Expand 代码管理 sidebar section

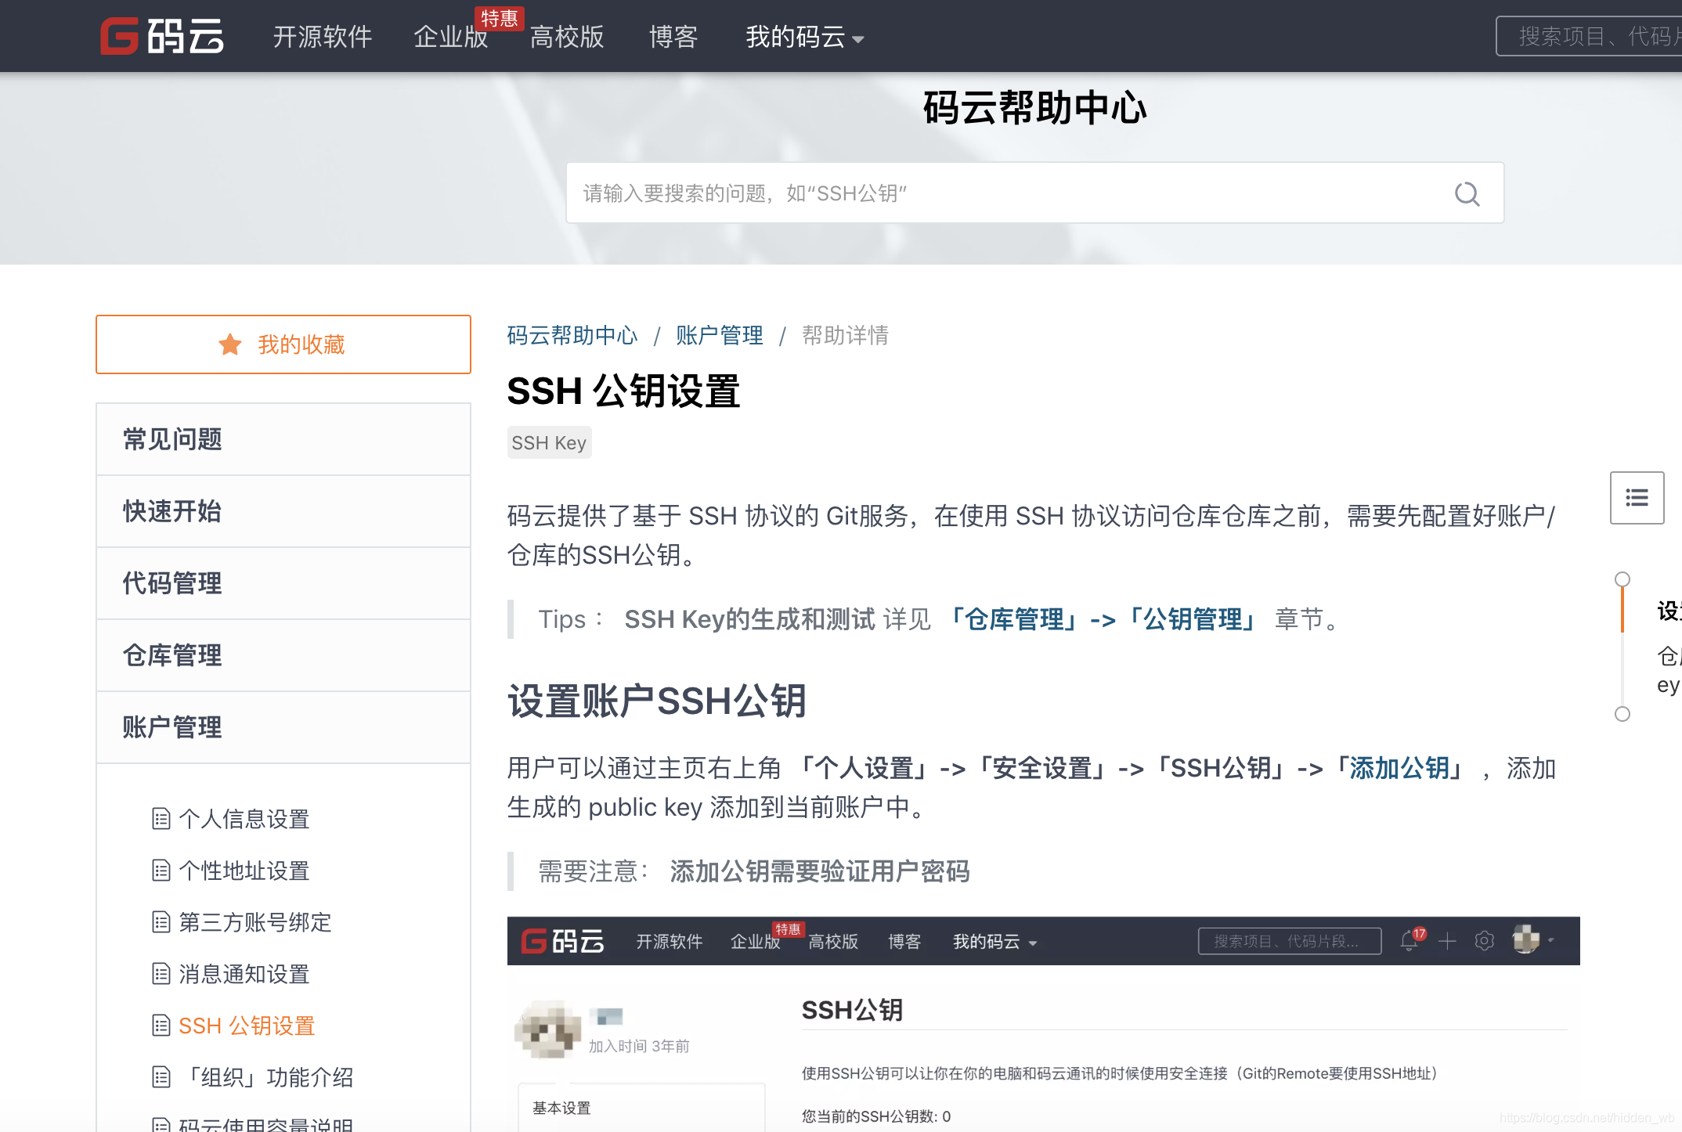pyautogui.click(x=283, y=583)
